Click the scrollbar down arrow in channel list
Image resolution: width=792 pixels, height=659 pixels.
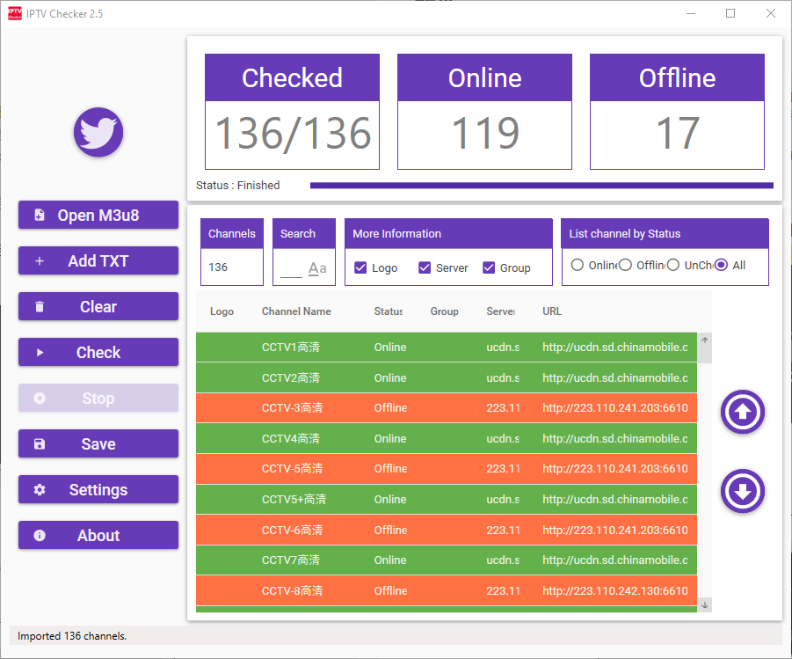pyautogui.click(x=705, y=604)
